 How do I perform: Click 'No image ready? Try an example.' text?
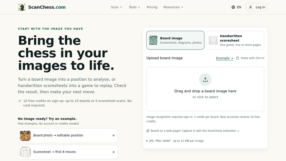point(47,119)
